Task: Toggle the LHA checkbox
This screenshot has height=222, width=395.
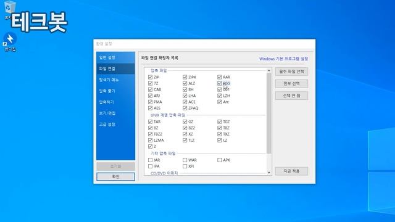Action: point(185,96)
